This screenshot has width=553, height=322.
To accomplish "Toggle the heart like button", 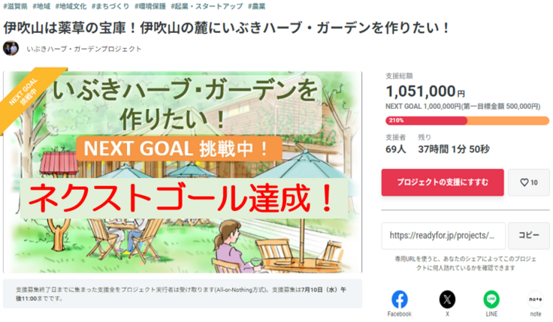I will (x=528, y=182).
